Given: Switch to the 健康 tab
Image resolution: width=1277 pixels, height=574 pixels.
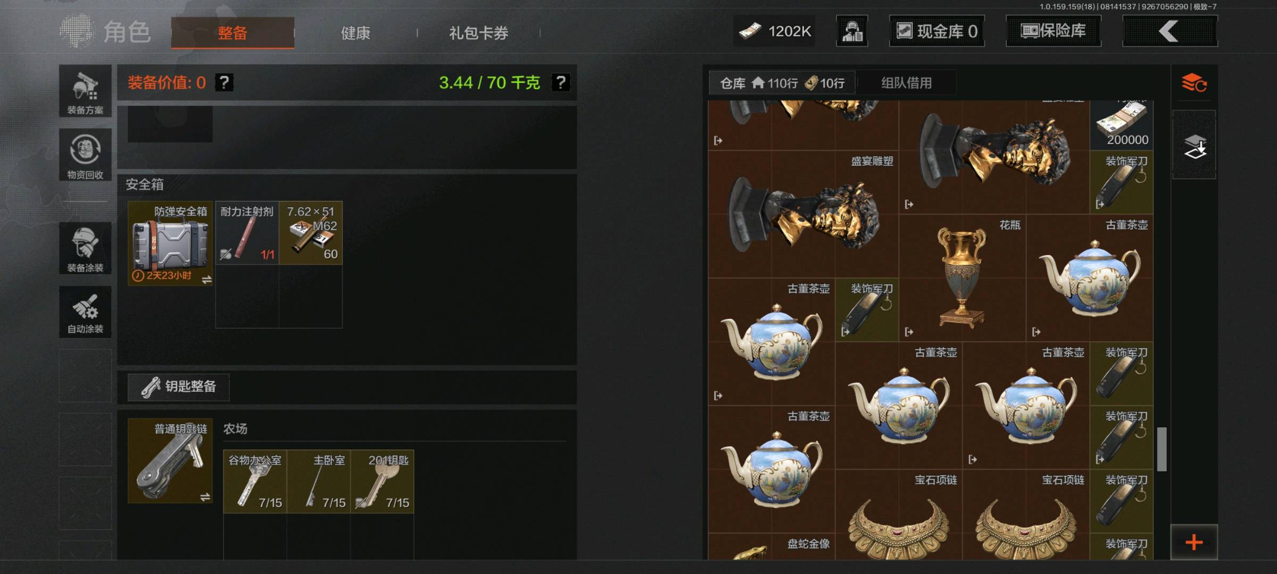Looking at the screenshot, I should click(x=355, y=33).
